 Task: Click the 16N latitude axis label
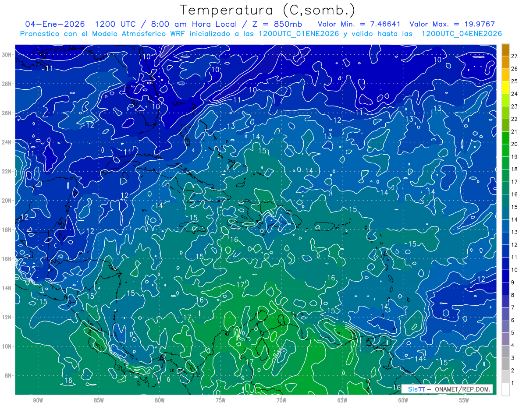(x=7, y=259)
